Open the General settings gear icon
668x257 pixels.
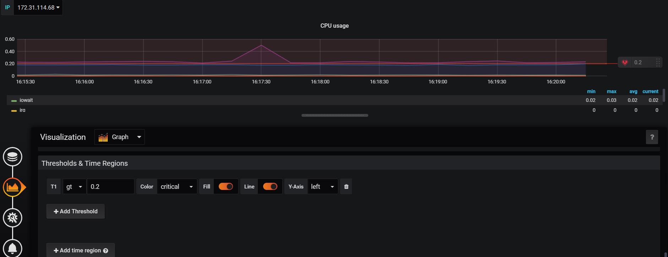12,218
